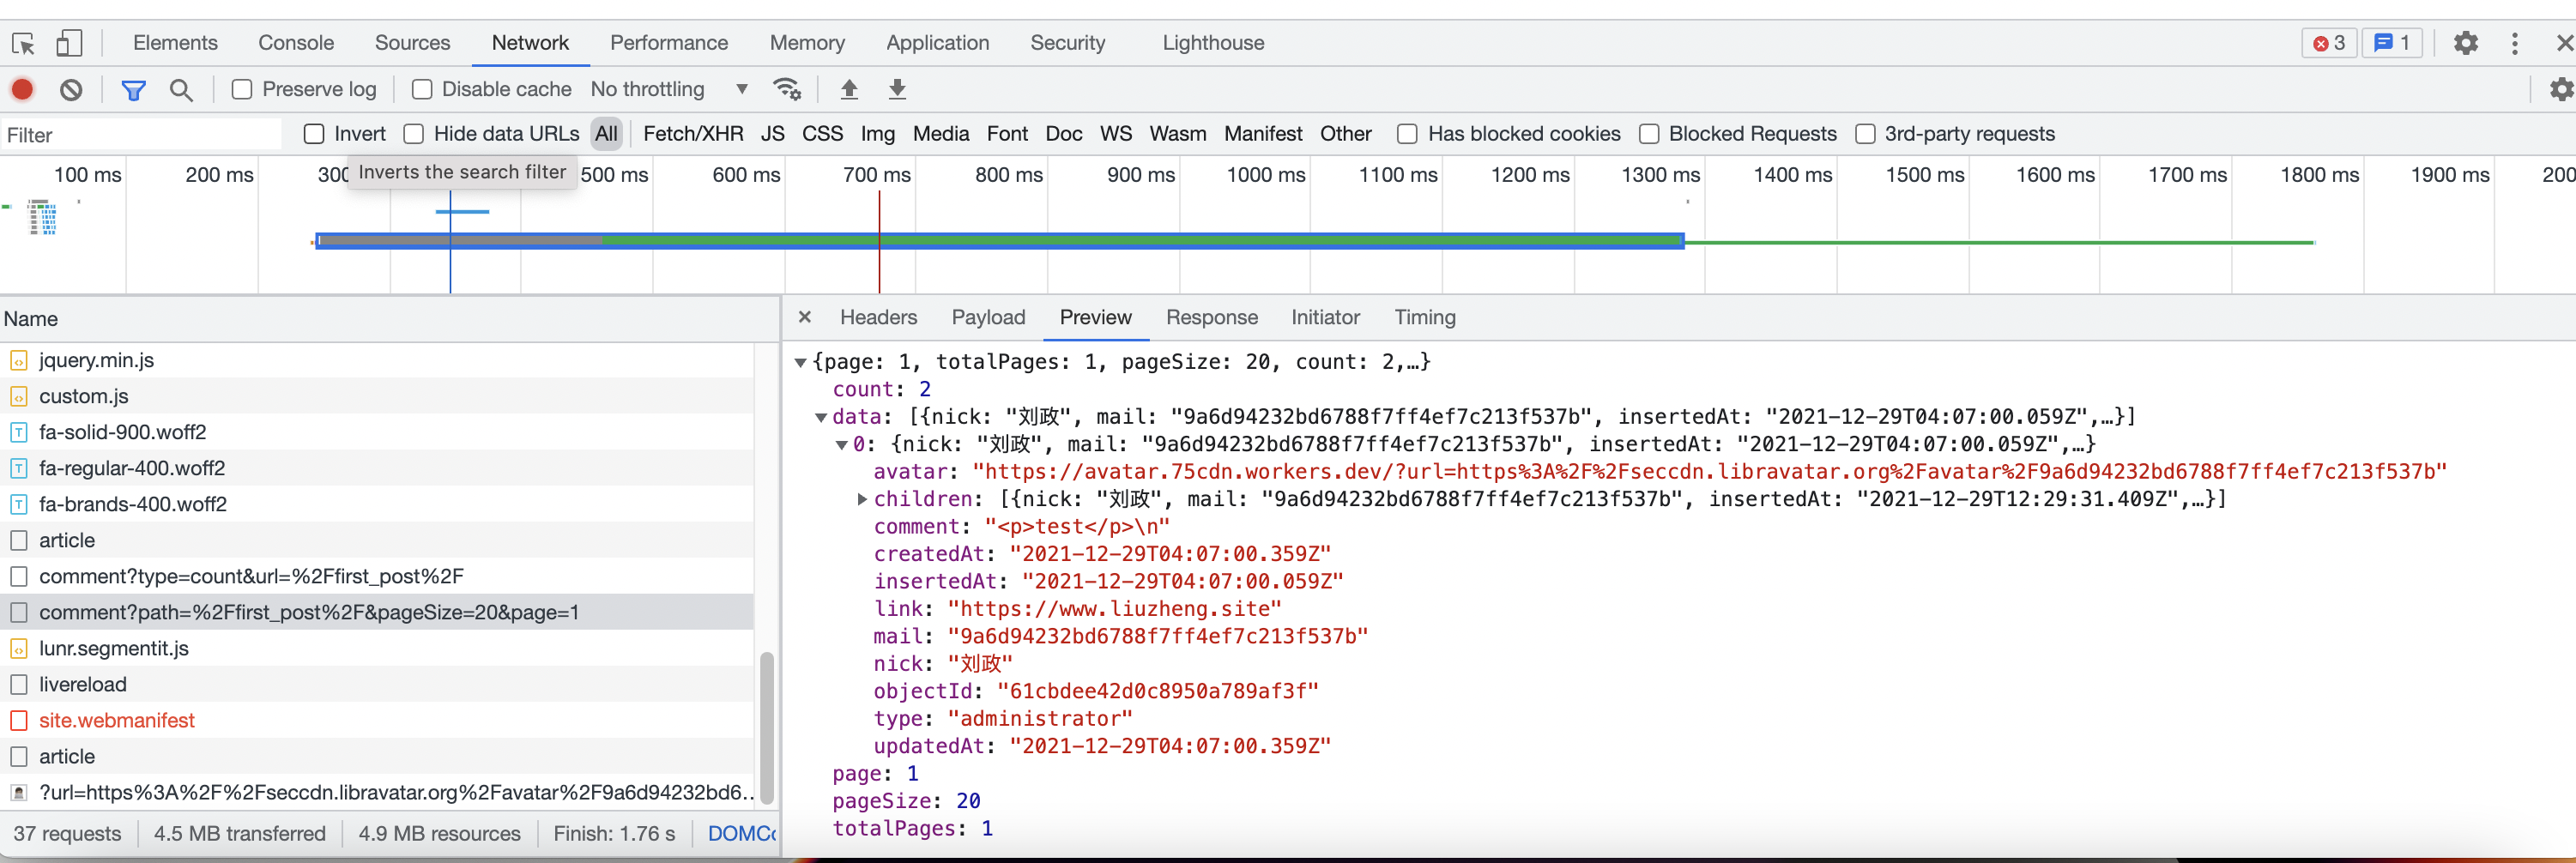This screenshot has width=2576, height=863.
Task: Check Has blocked cookies checkbox
Action: click(1407, 134)
